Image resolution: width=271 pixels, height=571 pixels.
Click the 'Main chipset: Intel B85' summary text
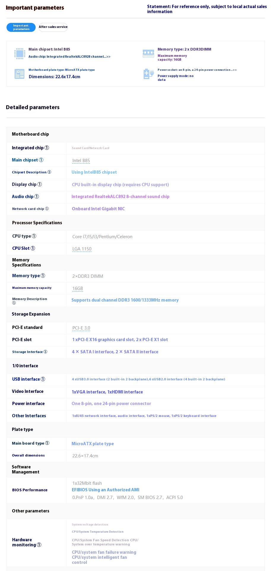(49, 49)
